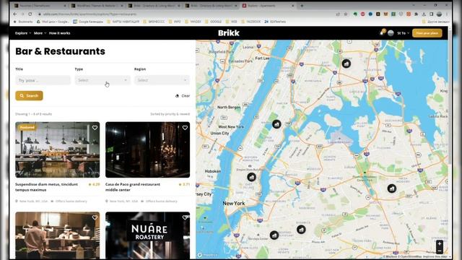
Task: Open the Nuare Roastery listing photo
Action: click(147, 235)
